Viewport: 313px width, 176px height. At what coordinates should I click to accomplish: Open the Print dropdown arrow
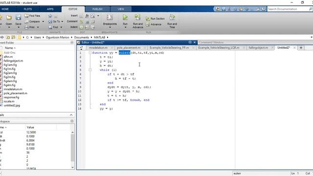pyautogui.click(x=38, y=27)
